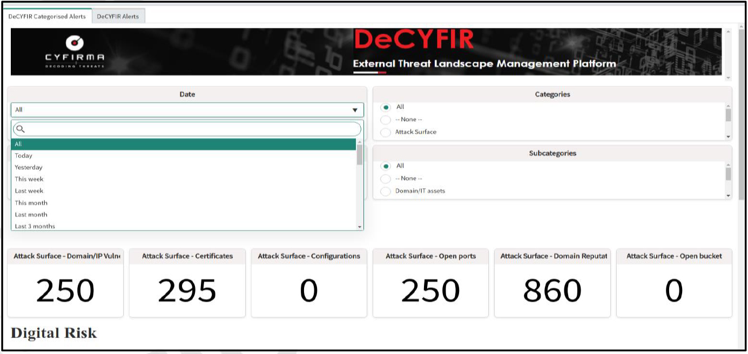The width and height of the screenshot is (748, 354).
Task: Click the Attack Surface - Certificates card title
Action: point(187,256)
